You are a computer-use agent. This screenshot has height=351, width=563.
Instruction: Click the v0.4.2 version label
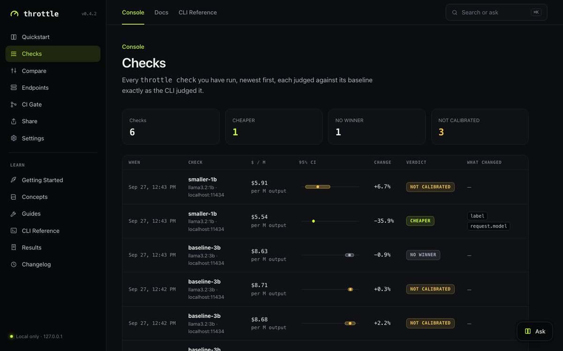point(89,14)
